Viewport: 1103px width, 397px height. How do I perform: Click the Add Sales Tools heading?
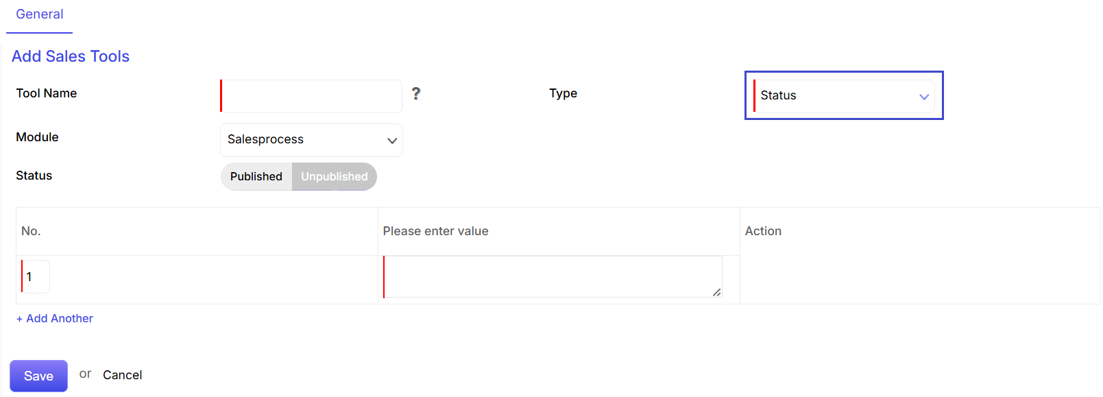[x=71, y=56]
